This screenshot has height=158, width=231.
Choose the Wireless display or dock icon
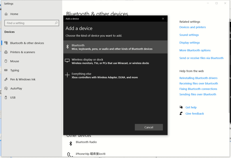pos(67,61)
